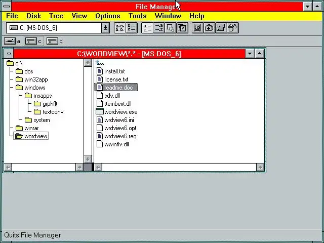Select the winrar folder
Viewport: 324px width, 243px height.
pyautogui.click(x=27, y=128)
